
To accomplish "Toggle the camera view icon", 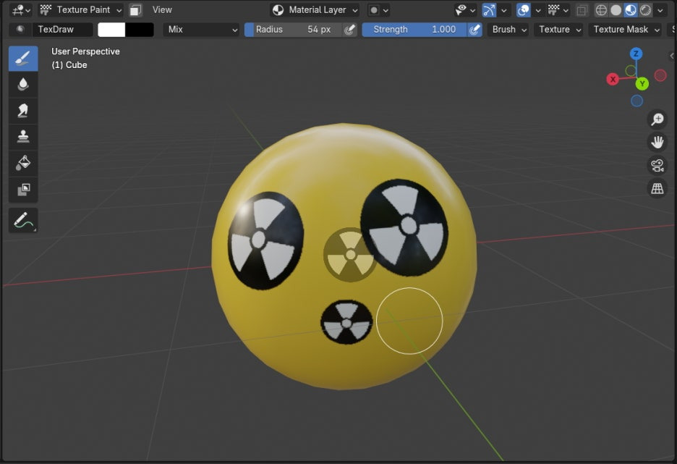I will click(x=657, y=166).
